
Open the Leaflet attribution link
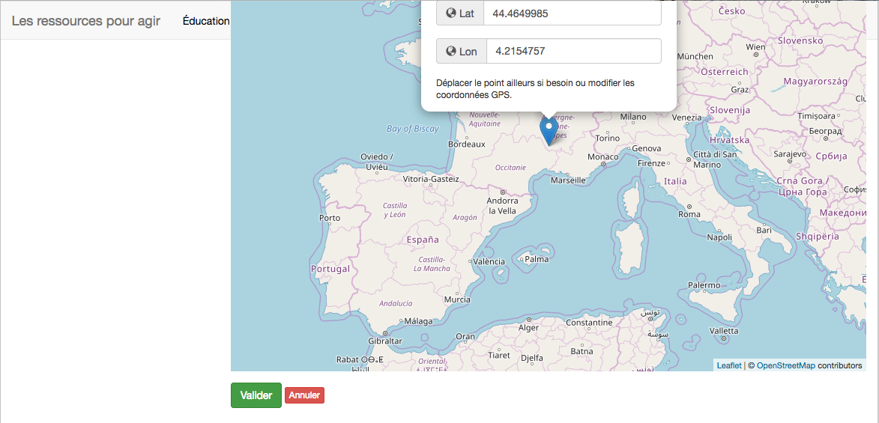coord(729,365)
